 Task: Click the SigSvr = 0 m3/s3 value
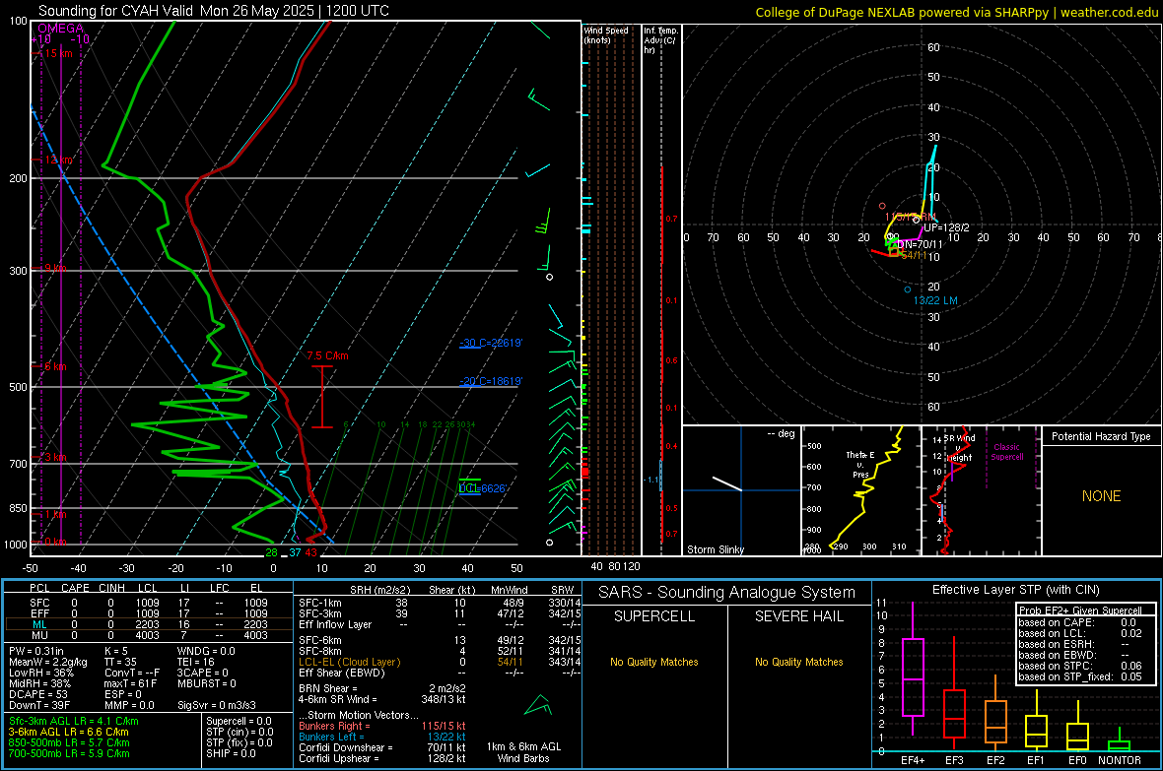point(217,705)
